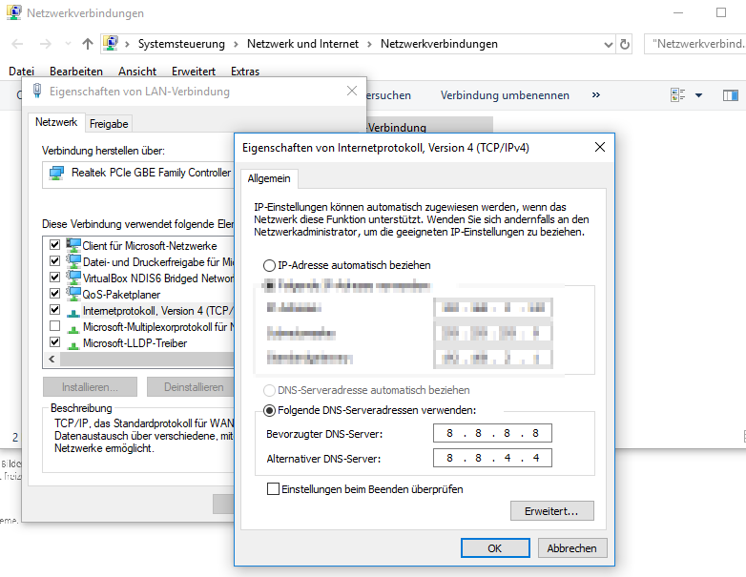Uncheck VirtualBox NDIS6 Bridged checkbox
Viewport: 746px width, 577px height.
coord(54,278)
